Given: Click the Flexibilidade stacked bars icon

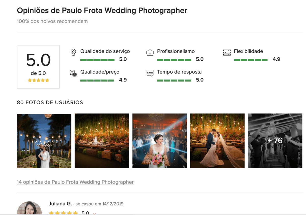Looking at the screenshot, I should point(227,53).
